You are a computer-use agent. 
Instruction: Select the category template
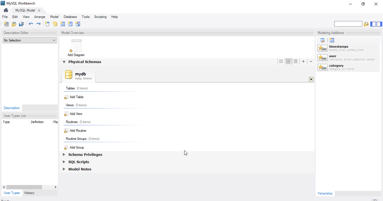coord(348,67)
